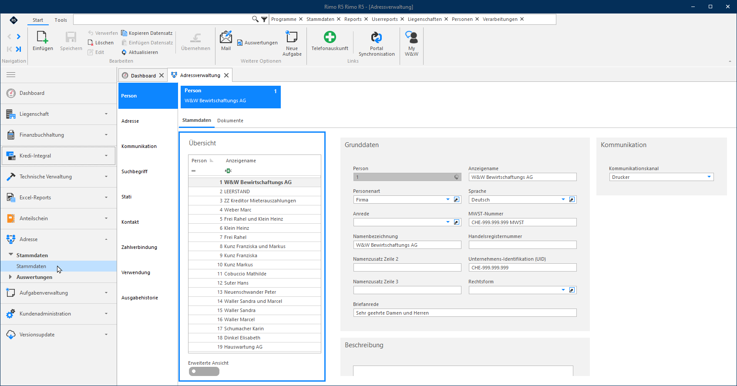Select the Kommunikation section
This screenshot has height=386, width=737.
click(x=148, y=146)
